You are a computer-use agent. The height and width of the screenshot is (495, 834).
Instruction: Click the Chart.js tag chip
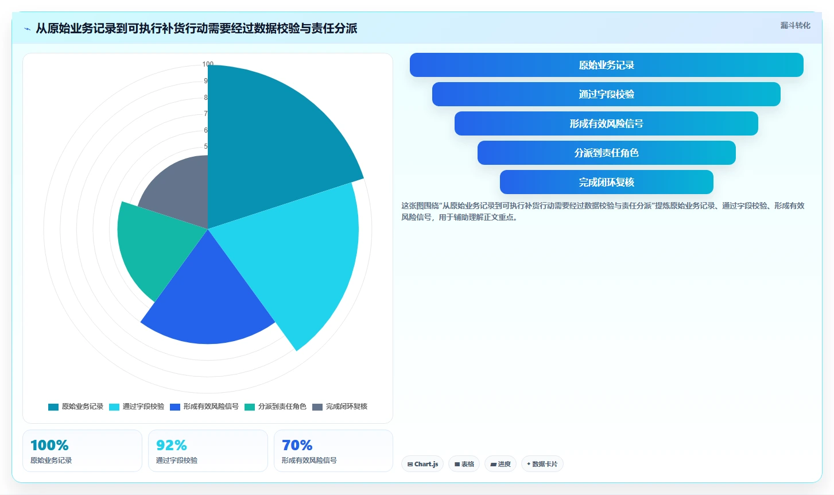(x=422, y=464)
